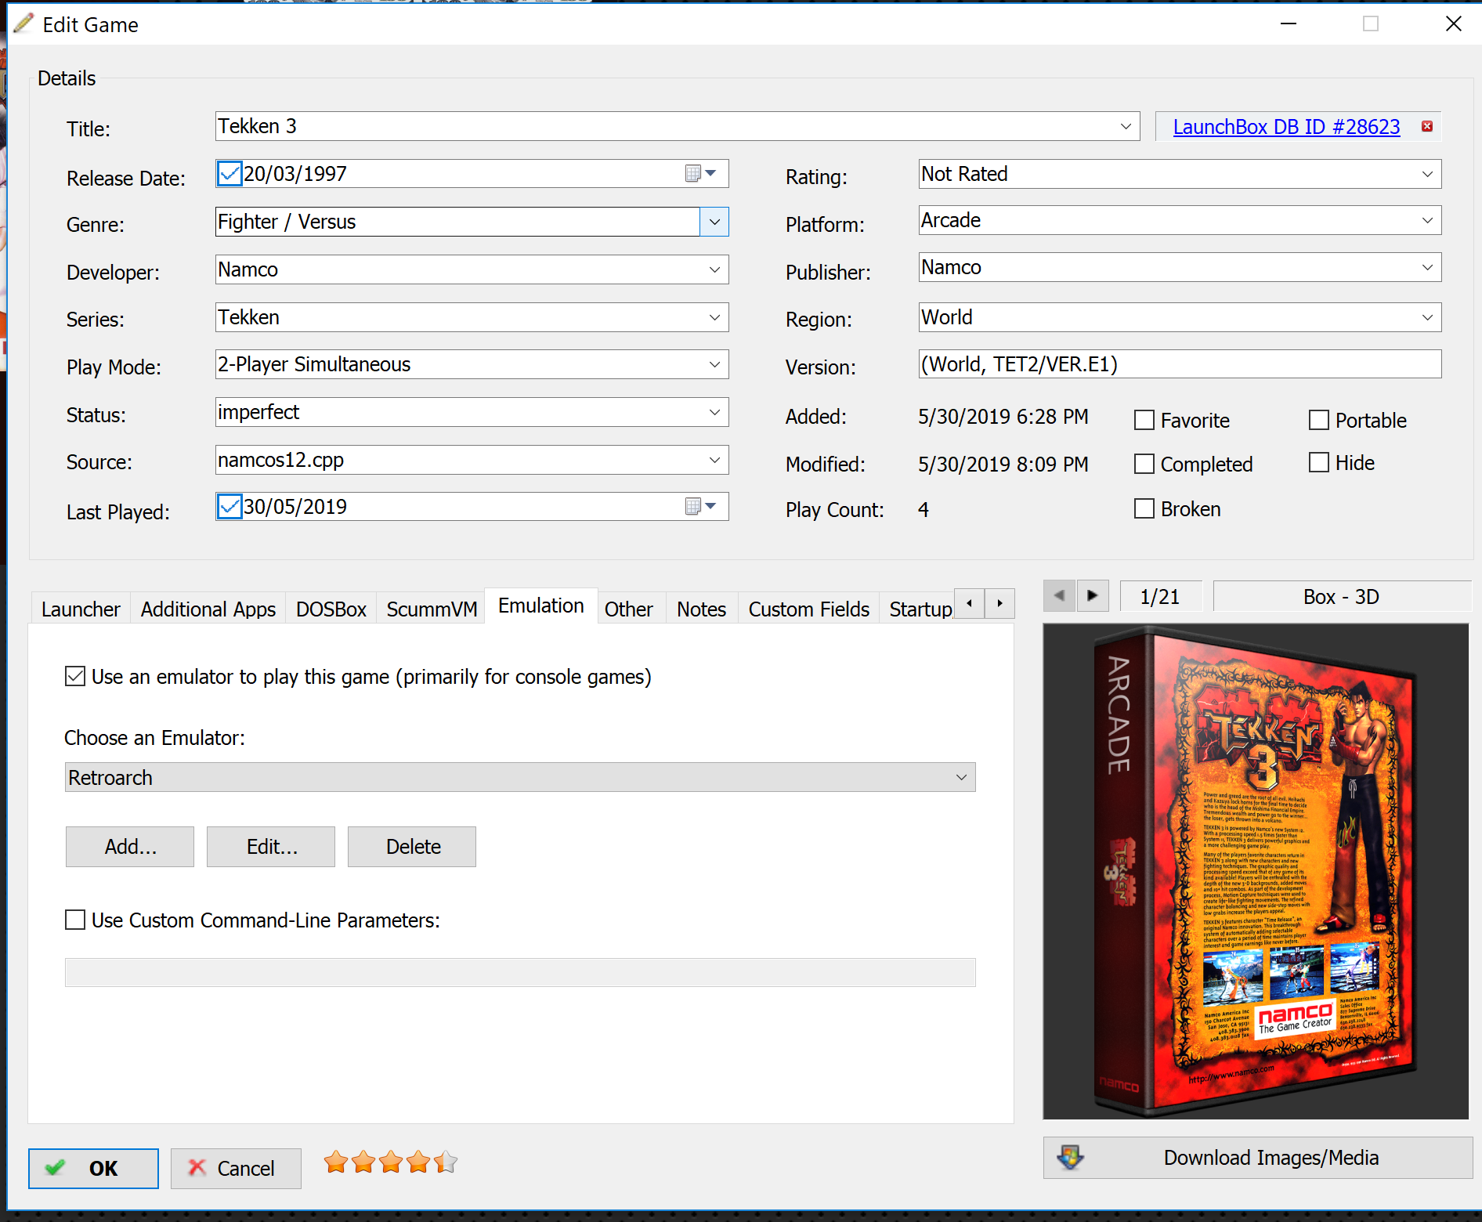Open the ScummVM tab
The height and width of the screenshot is (1222, 1482).
click(x=432, y=609)
